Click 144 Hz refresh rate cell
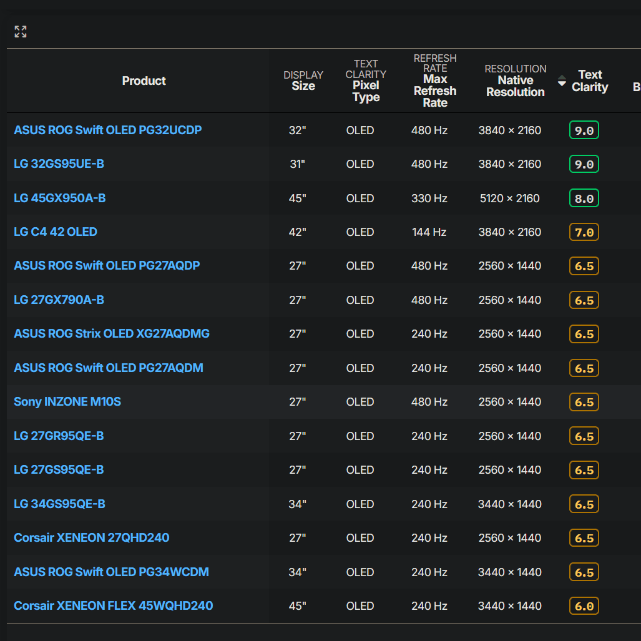641x641 pixels. click(x=429, y=232)
